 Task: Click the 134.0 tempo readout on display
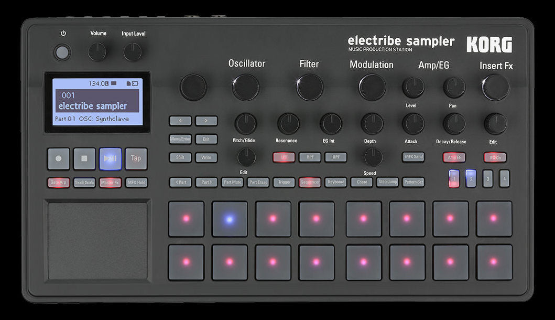[x=98, y=83]
